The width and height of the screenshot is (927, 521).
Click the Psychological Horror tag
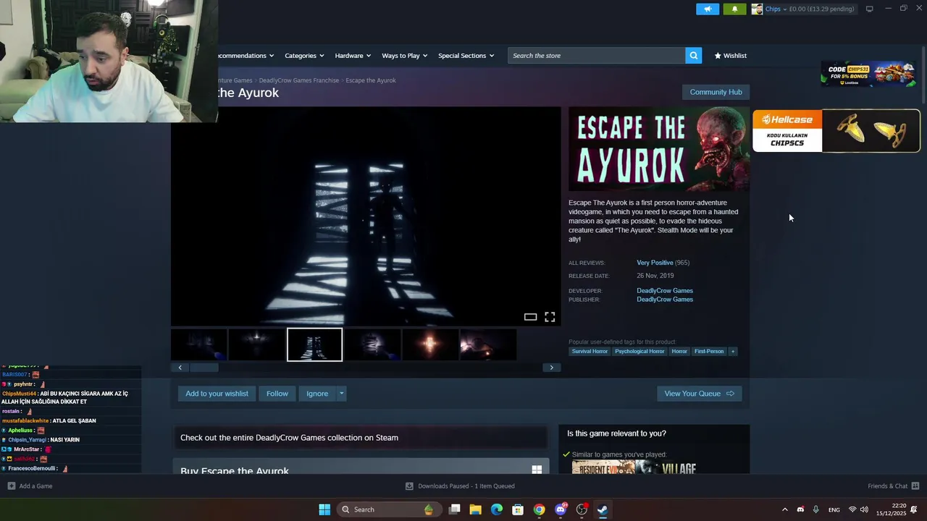click(x=639, y=352)
